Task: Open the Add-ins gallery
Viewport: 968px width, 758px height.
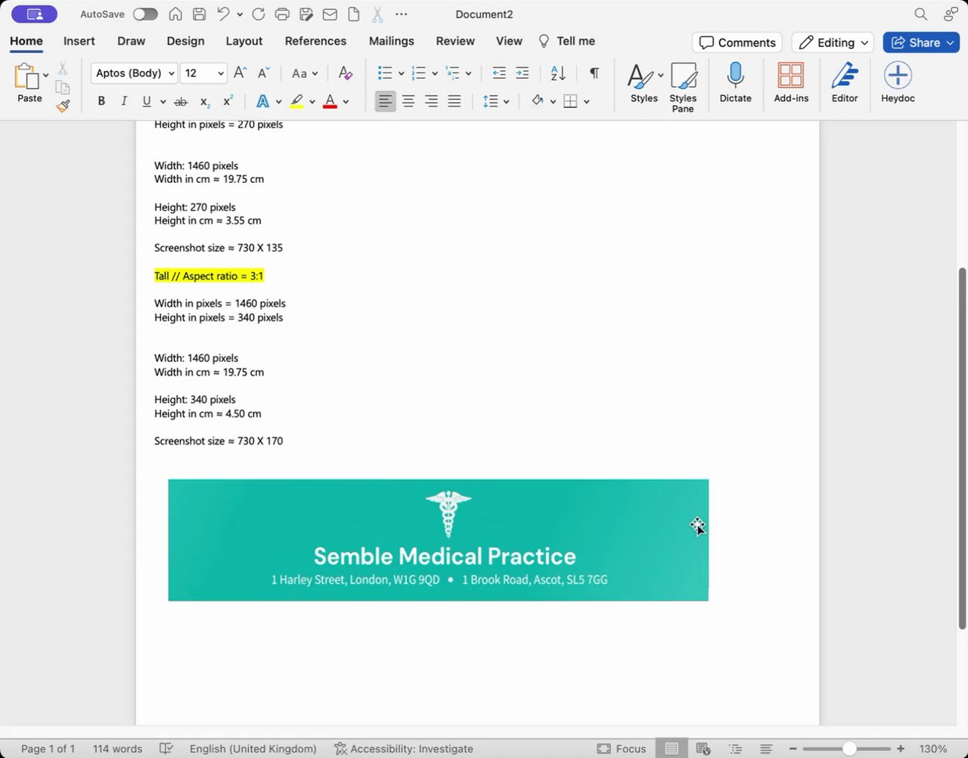Action: [791, 82]
